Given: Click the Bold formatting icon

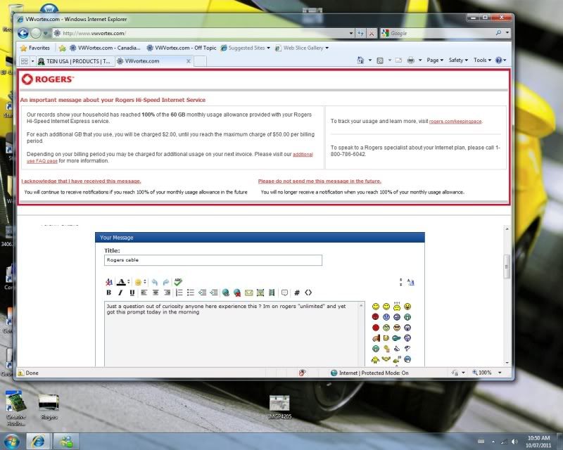Looking at the screenshot, I should [x=109, y=292].
